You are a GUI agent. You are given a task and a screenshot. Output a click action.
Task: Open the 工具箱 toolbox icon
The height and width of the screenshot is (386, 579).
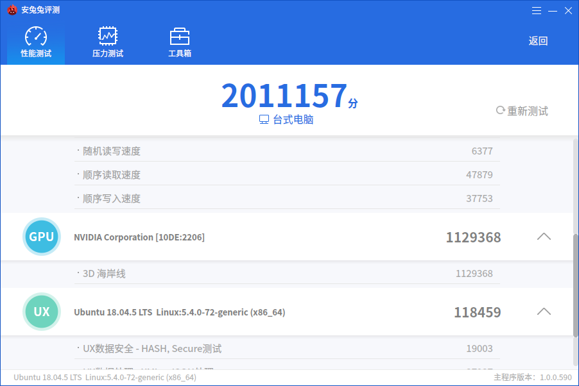[x=180, y=42]
